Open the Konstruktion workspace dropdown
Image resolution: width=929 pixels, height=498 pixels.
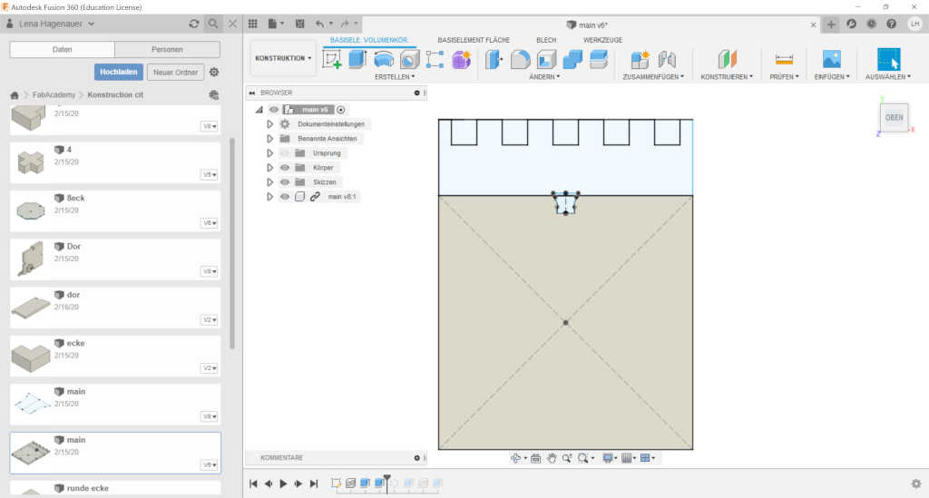pyautogui.click(x=283, y=58)
